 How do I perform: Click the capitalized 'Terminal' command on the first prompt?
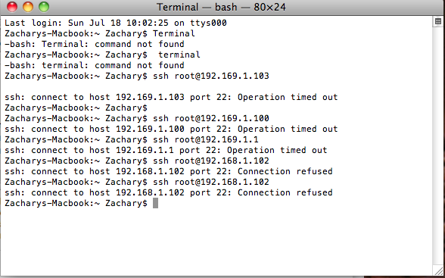point(174,33)
